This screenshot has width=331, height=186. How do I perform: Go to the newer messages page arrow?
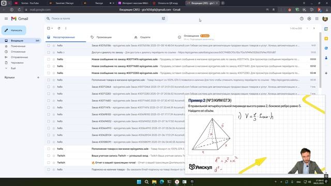tap(307, 28)
